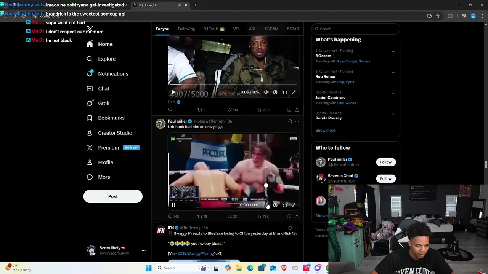488x274 pixels.
Task: Open more options for Rob Reiner trend
Action: (x=393, y=72)
